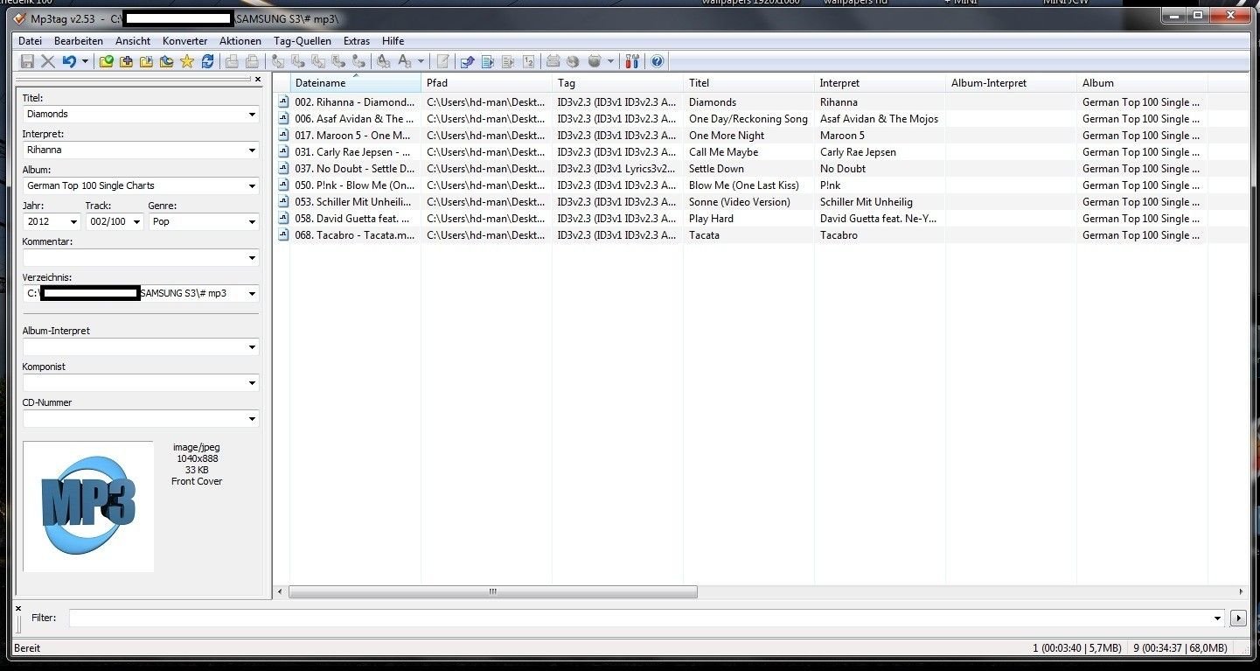Expand the Track dropdown showing 002/100
The width and height of the screenshot is (1260, 671).
coord(136,222)
